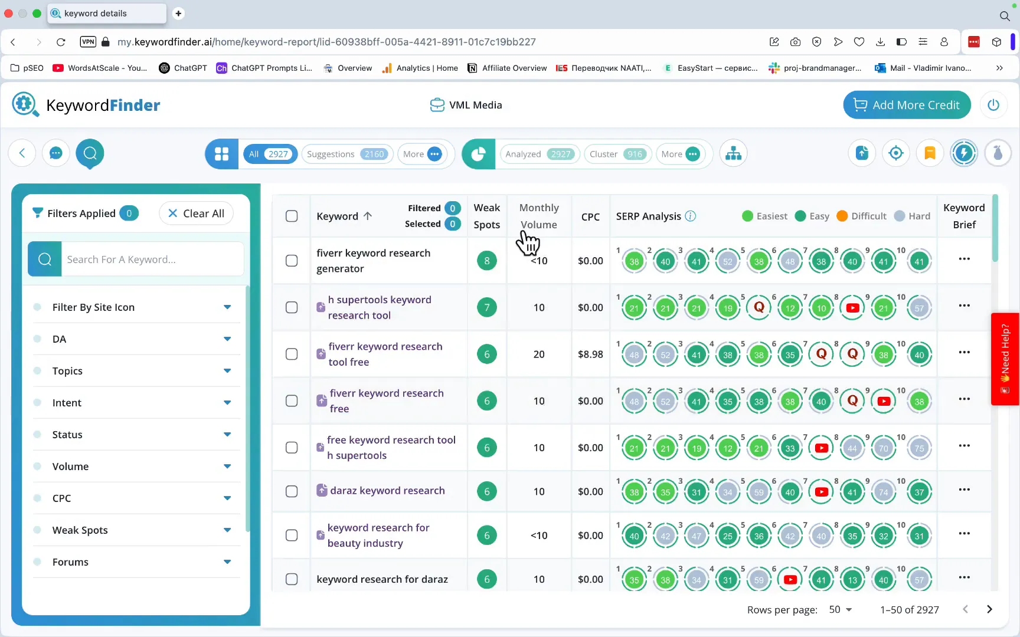The height and width of the screenshot is (637, 1020).
Task: Select the Suggestions 2160 tab
Action: click(347, 154)
